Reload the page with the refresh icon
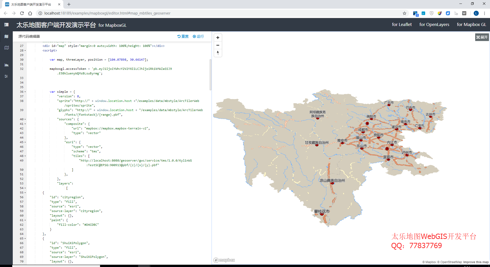490x267 pixels. [22, 13]
